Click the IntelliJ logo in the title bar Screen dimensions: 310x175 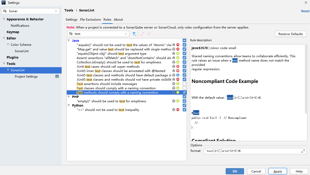click(x=4, y=3)
